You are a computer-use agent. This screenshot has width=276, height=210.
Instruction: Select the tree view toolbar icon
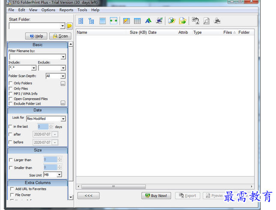pyautogui.click(x=91, y=21)
